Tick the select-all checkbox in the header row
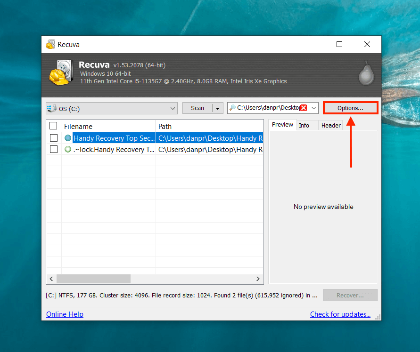Image resolution: width=420 pixels, height=352 pixels. 53,126
